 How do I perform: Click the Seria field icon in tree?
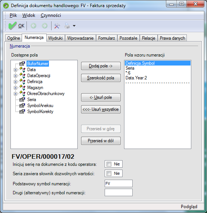click(x=22, y=100)
